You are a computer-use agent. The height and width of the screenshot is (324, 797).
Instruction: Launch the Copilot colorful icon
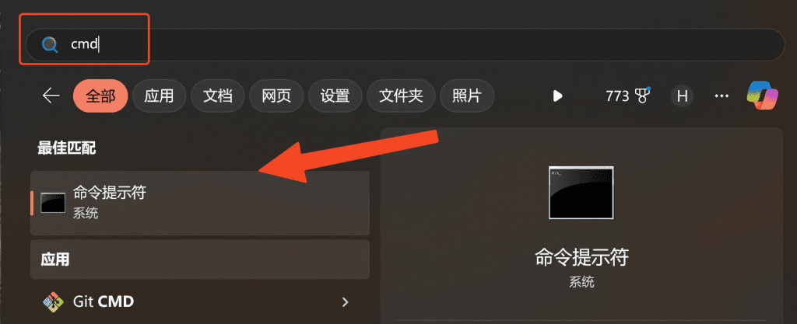click(x=762, y=96)
